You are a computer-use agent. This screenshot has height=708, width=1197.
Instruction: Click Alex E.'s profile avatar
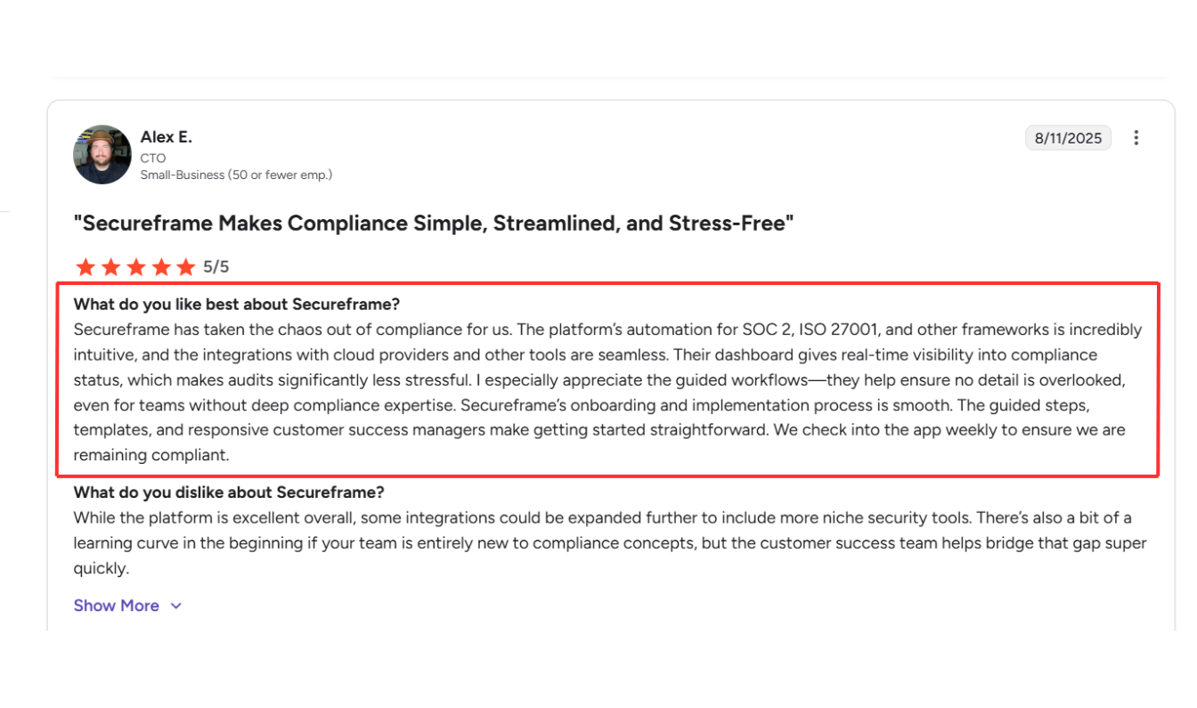point(102,154)
